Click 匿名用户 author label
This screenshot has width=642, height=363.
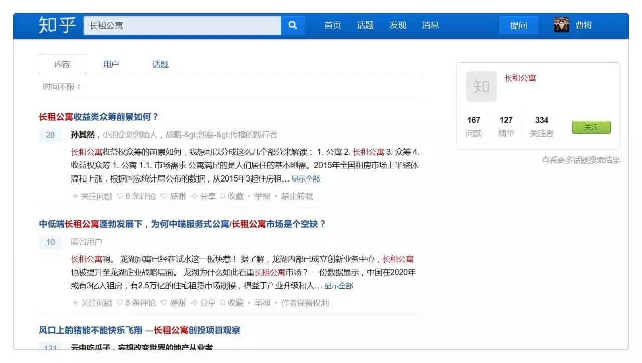(x=86, y=242)
